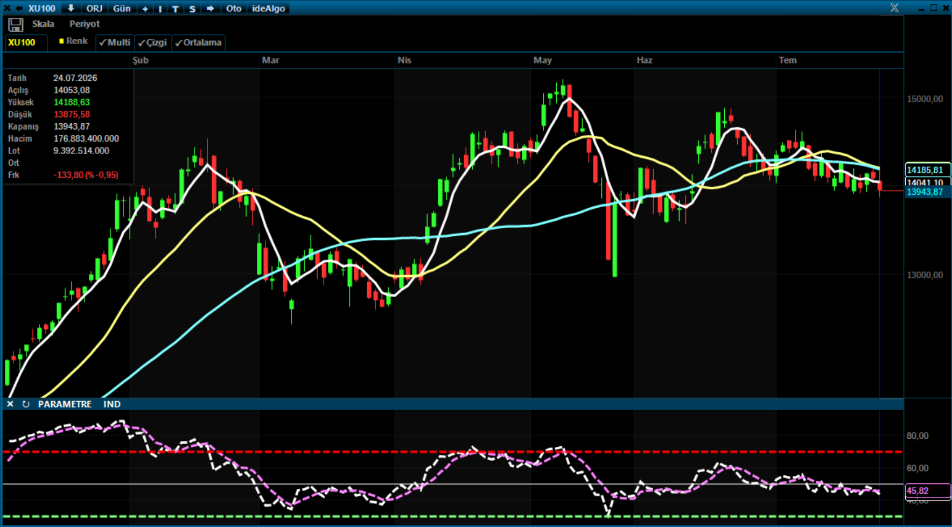Toggle the Ortalama checkbox
This screenshot has width=952, height=527.
pos(199,43)
